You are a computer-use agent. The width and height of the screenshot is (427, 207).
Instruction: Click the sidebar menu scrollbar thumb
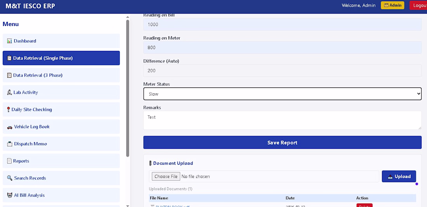pos(128,88)
